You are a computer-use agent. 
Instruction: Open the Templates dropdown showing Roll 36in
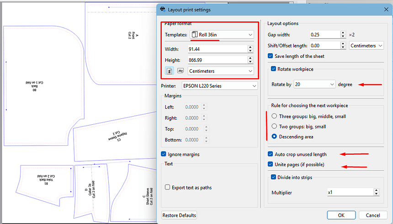[x=222, y=35]
